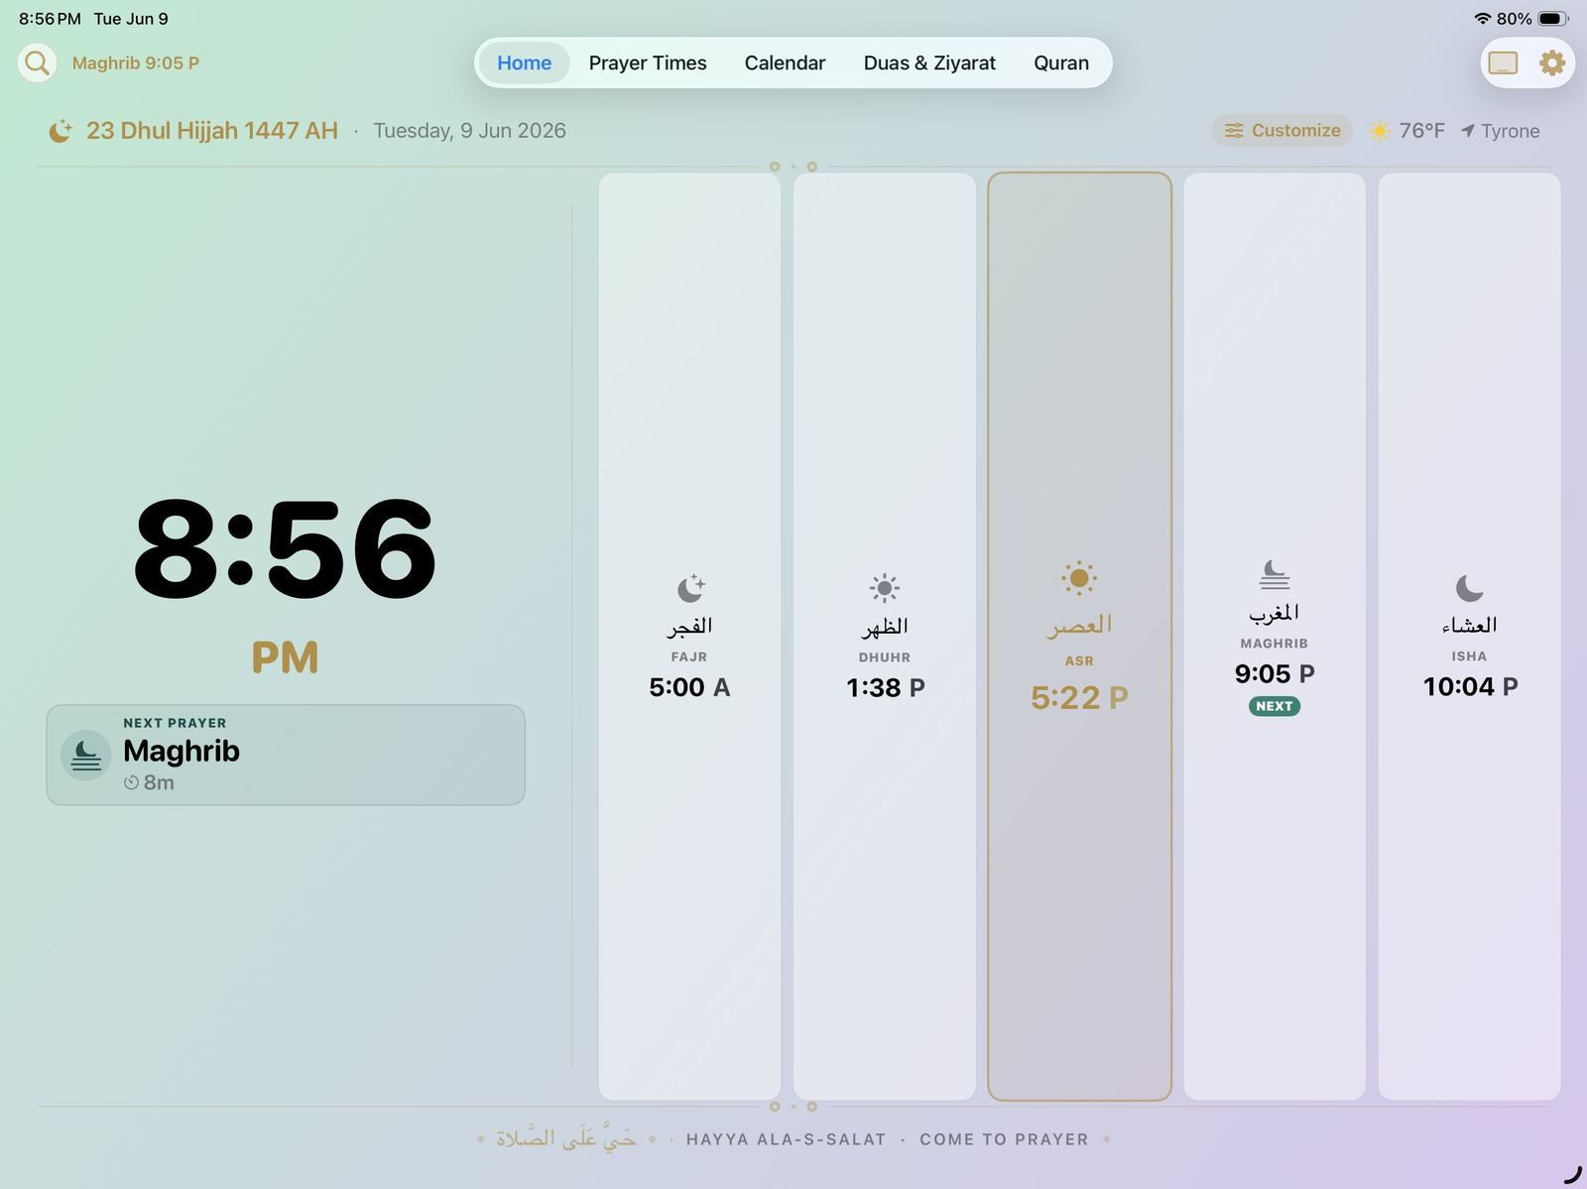This screenshot has height=1189, width=1587.
Task: Tap the status bar clock 8:56 PM
Action: (50, 19)
